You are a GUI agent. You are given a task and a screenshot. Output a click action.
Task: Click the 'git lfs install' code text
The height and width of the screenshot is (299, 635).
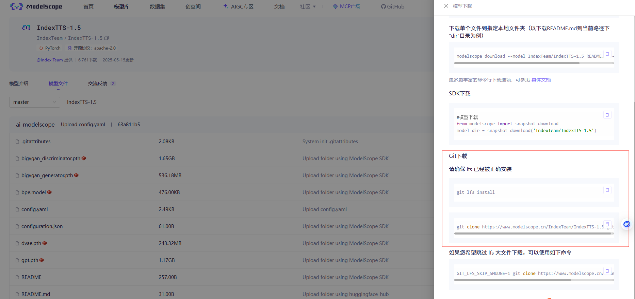[475, 192]
